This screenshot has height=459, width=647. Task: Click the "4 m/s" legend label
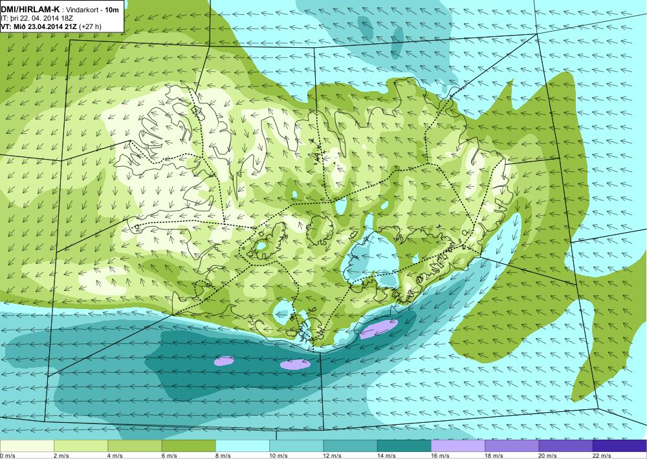(x=115, y=455)
